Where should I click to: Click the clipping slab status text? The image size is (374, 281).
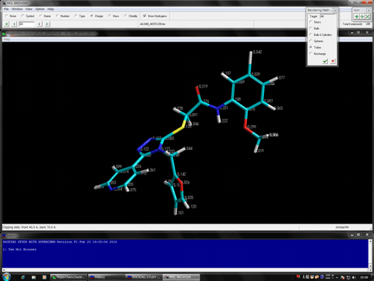(x=29, y=227)
